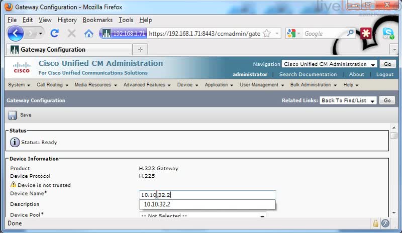Open the Navigation dropdown
Viewport: 402px width, 233px height.
(x=330, y=64)
